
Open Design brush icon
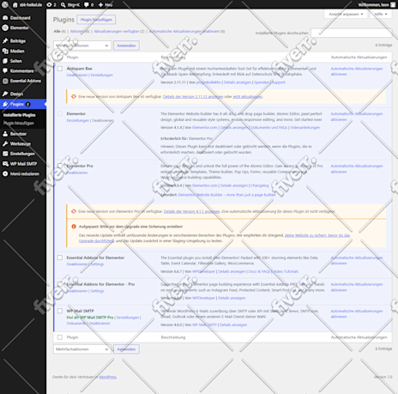point(5,94)
